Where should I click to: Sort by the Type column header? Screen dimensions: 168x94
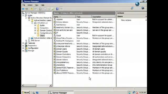tap(83, 17)
